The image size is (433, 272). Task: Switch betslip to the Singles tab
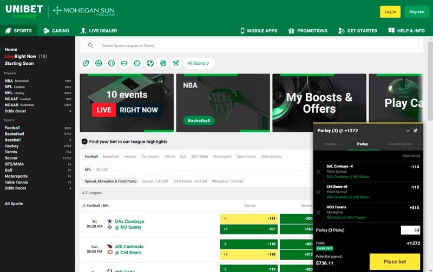330,144
